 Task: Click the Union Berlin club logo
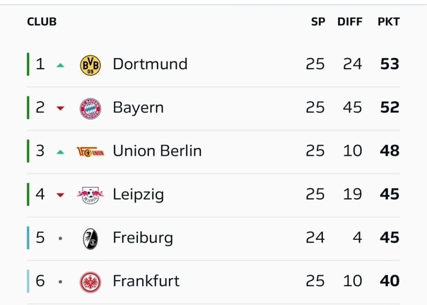[x=90, y=151]
